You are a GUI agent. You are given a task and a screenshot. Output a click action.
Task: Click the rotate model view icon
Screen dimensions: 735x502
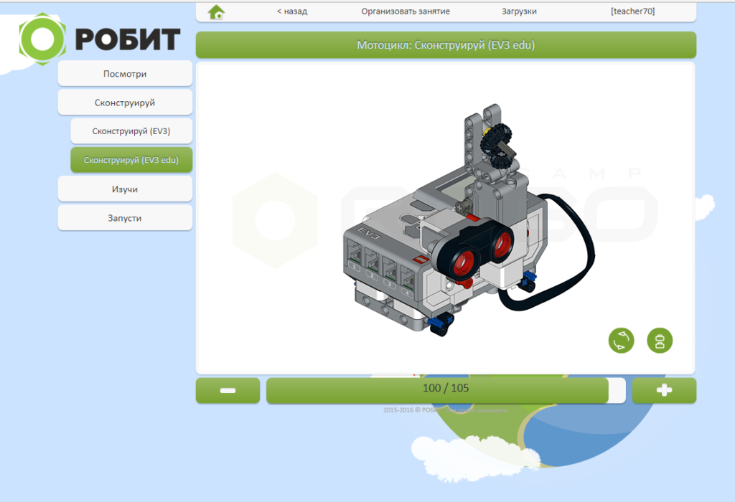coord(621,341)
